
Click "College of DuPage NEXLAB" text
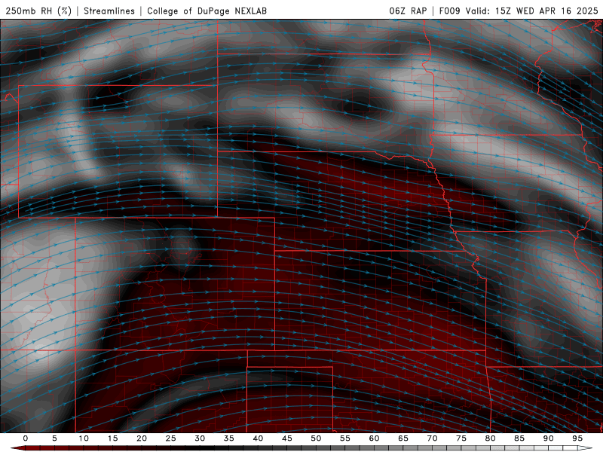pos(207,11)
